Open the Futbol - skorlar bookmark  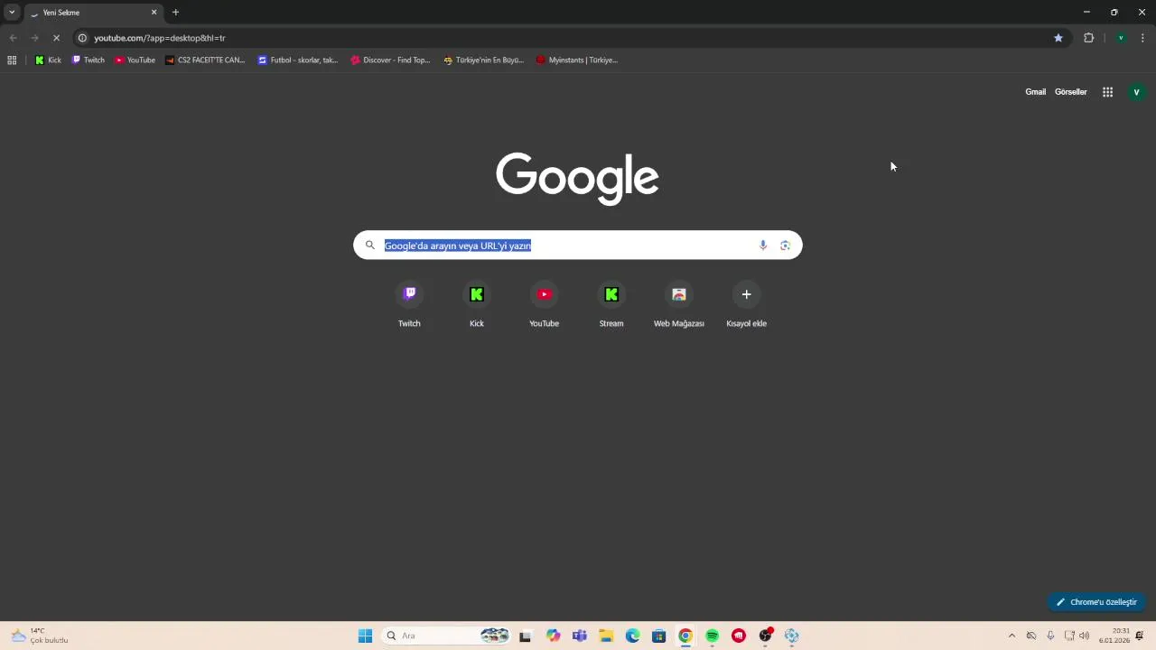click(298, 60)
